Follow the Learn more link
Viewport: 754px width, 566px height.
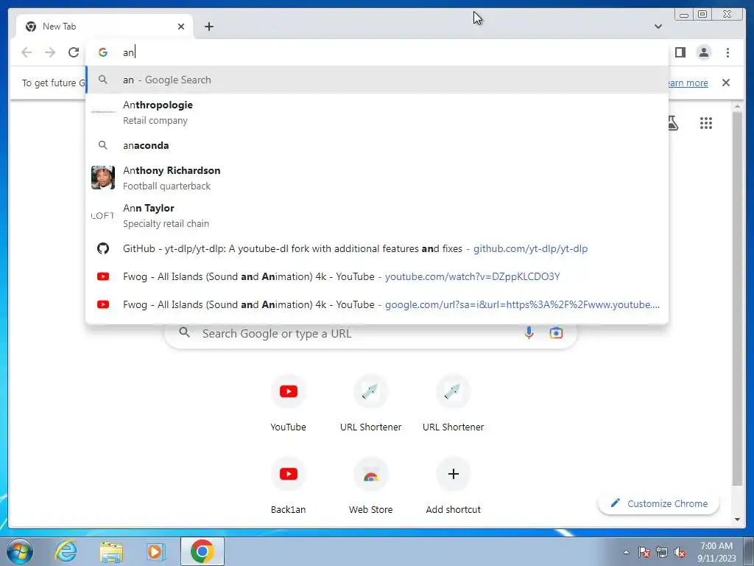coord(688,83)
